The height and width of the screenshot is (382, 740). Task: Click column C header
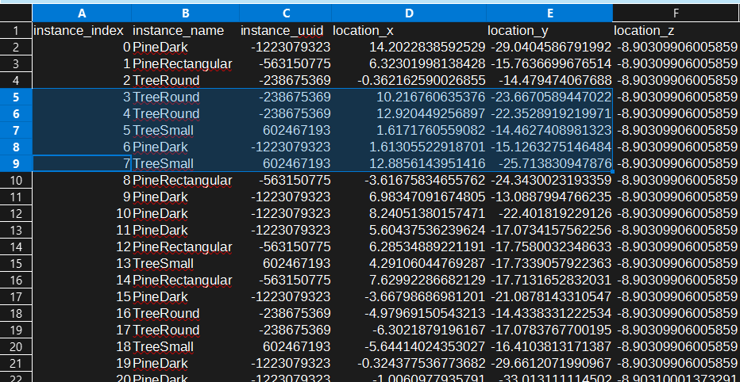pyautogui.click(x=284, y=13)
